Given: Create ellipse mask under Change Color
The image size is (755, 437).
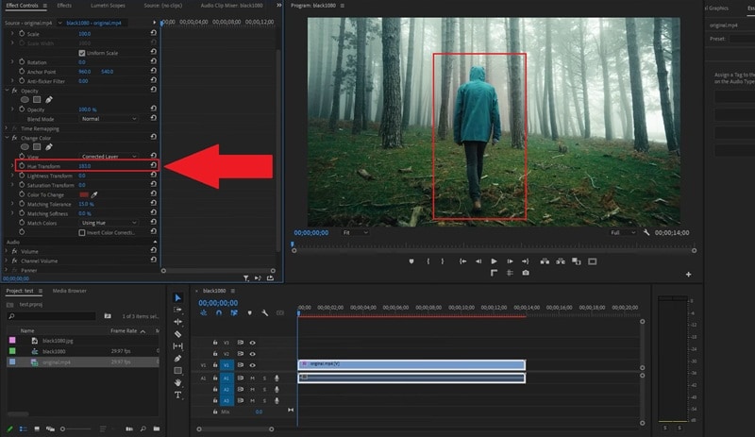Looking at the screenshot, I should 25,147.
